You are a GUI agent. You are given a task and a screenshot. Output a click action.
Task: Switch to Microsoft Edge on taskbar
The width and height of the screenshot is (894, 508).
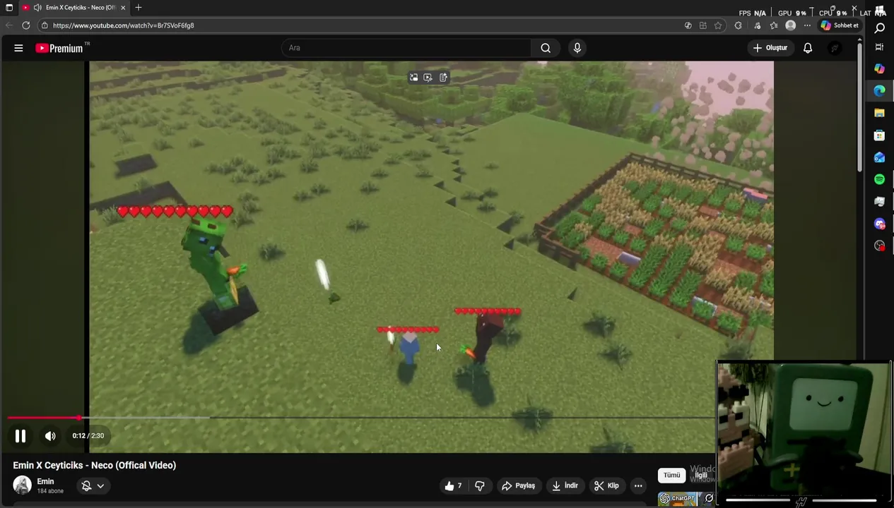[879, 90]
